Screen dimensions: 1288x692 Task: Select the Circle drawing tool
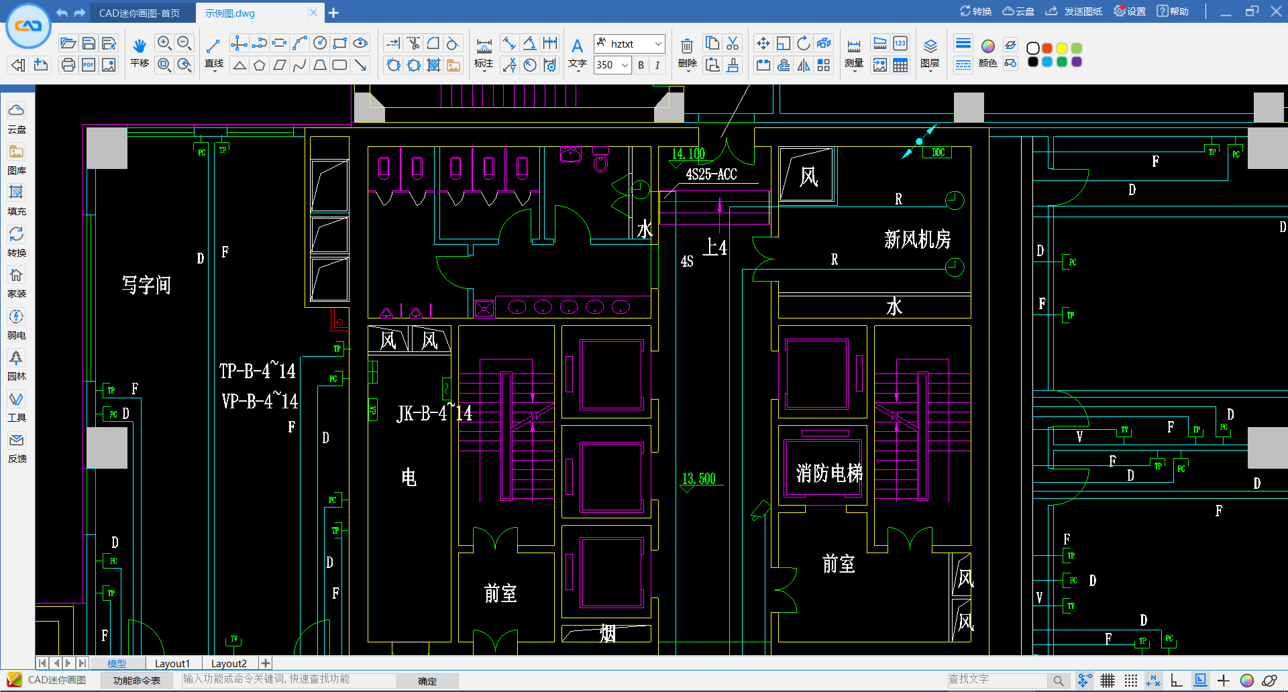pos(320,44)
